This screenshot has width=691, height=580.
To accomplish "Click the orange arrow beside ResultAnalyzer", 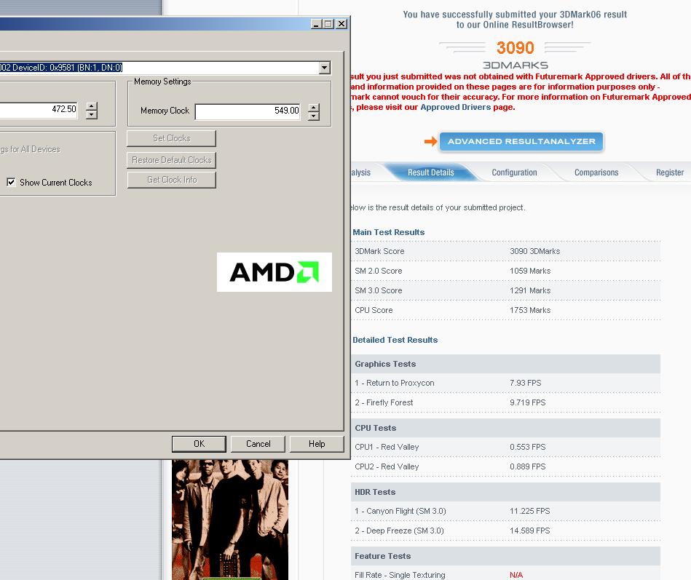I will coord(430,141).
